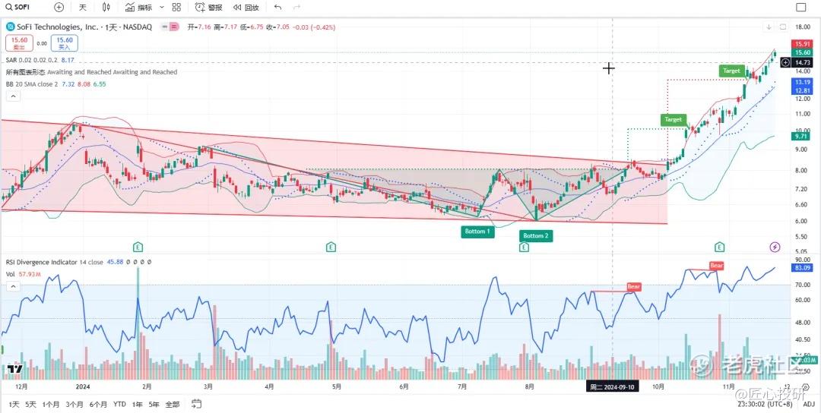
Task: Set the range to 3个月
Action: tap(74, 404)
